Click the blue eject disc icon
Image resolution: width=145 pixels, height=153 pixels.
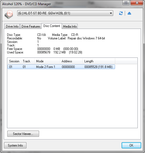pyautogui.click(x=129, y=13)
